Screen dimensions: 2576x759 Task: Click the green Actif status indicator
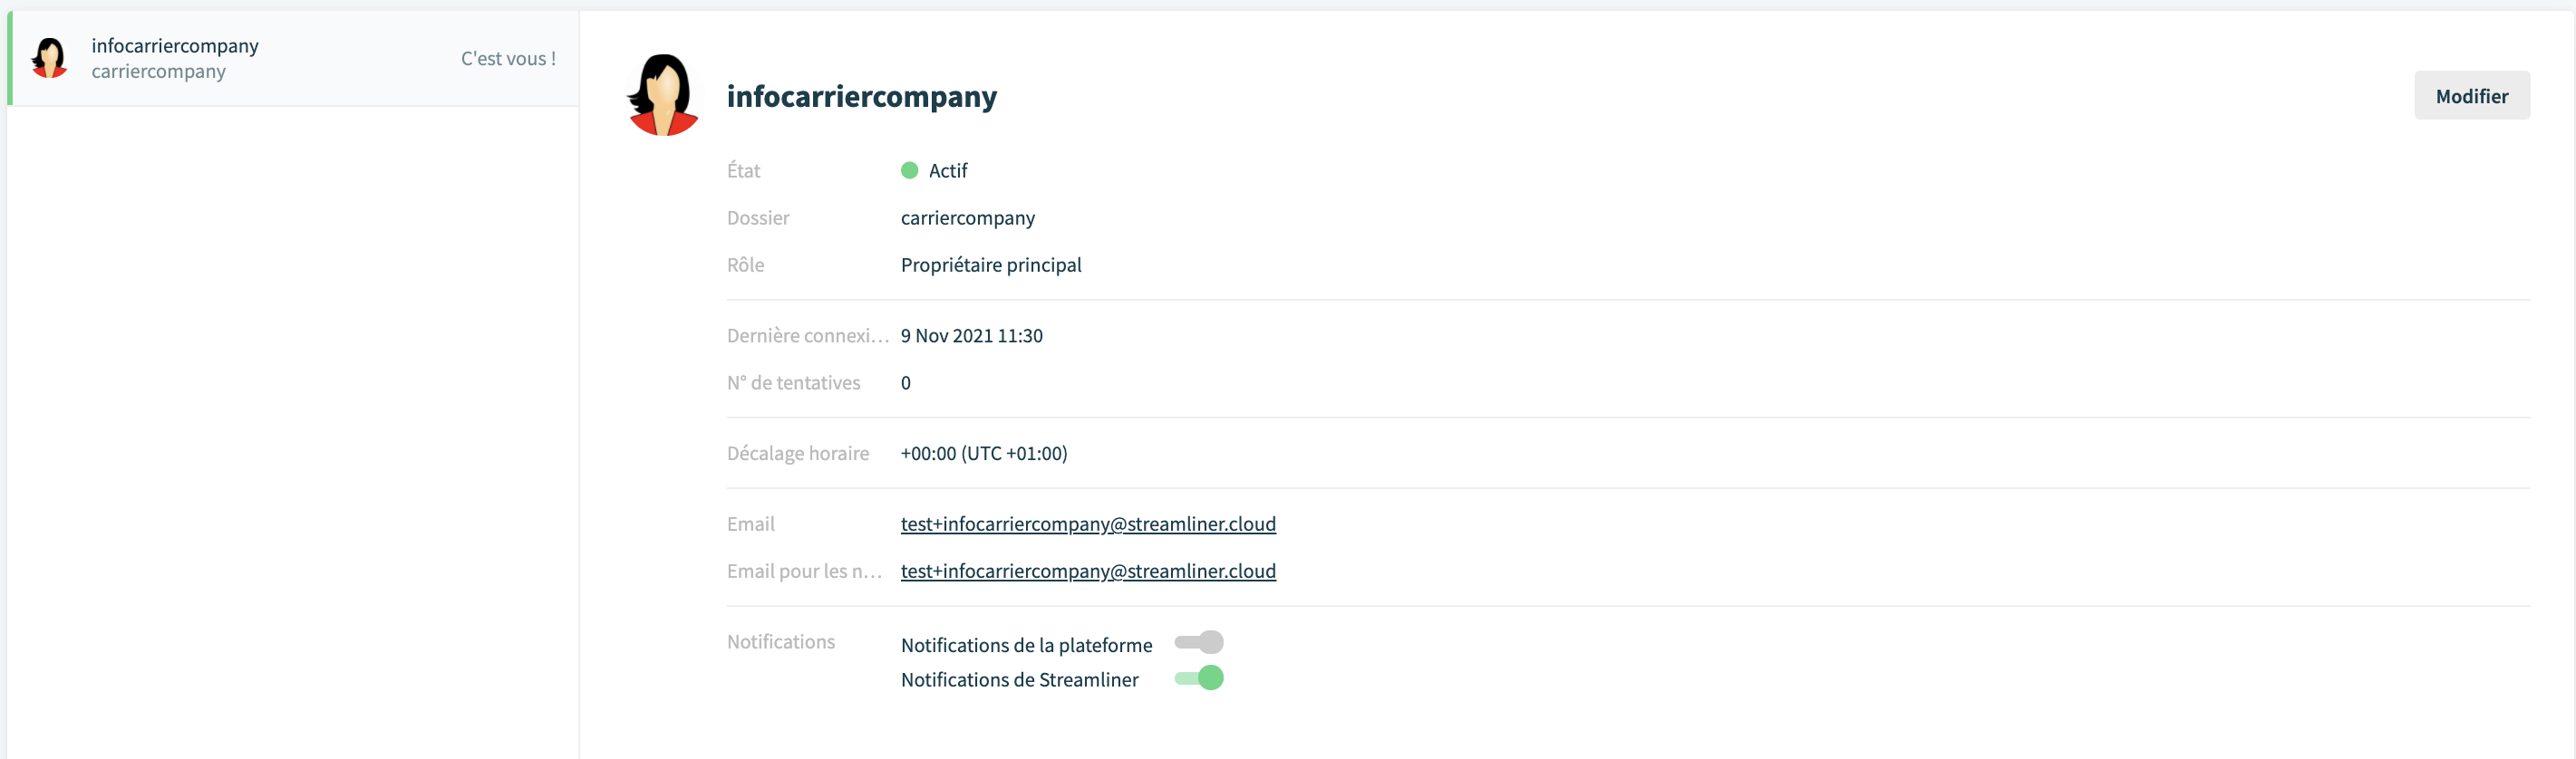[909, 171]
